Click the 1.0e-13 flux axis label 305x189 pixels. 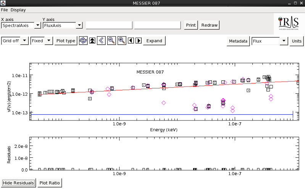[x=19, y=113]
